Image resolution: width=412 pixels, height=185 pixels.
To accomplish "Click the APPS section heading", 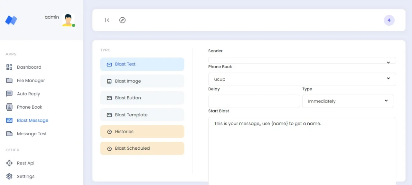I will tap(11, 54).
